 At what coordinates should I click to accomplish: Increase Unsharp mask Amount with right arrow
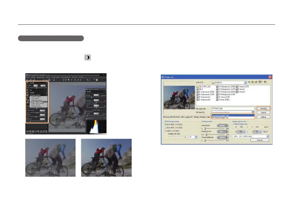click(x=228, y=126)
